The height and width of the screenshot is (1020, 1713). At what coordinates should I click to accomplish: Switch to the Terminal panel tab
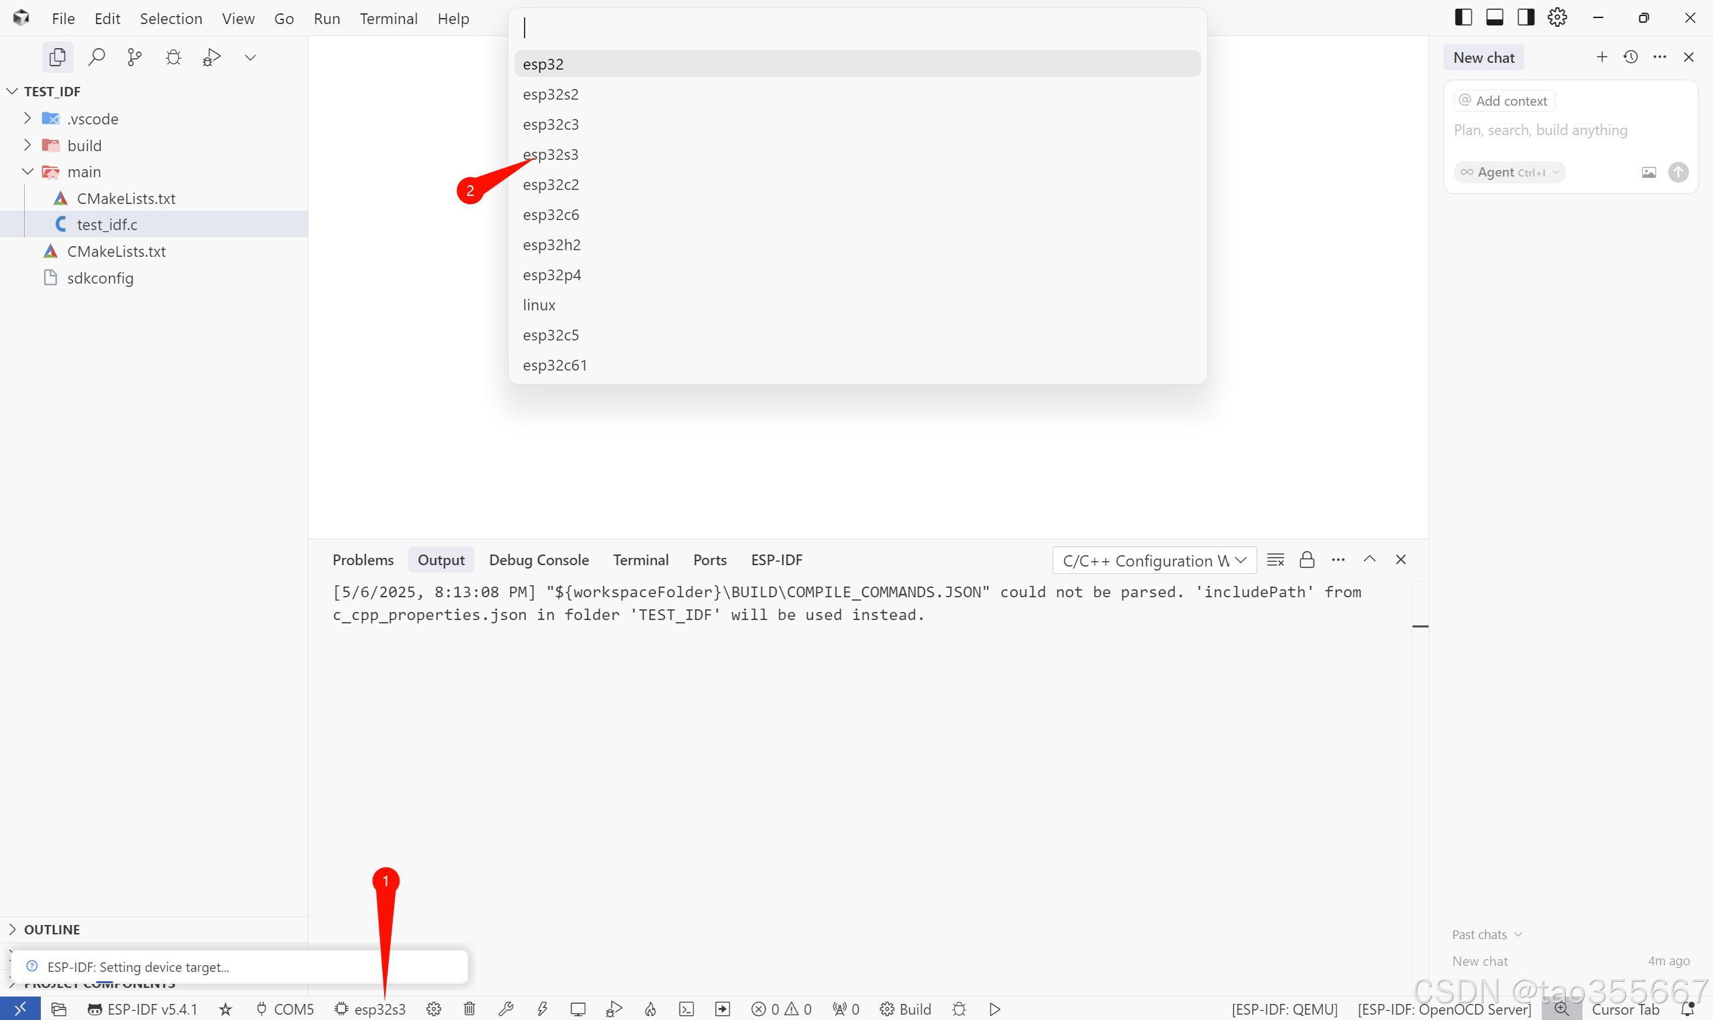(x=640, y=559)
